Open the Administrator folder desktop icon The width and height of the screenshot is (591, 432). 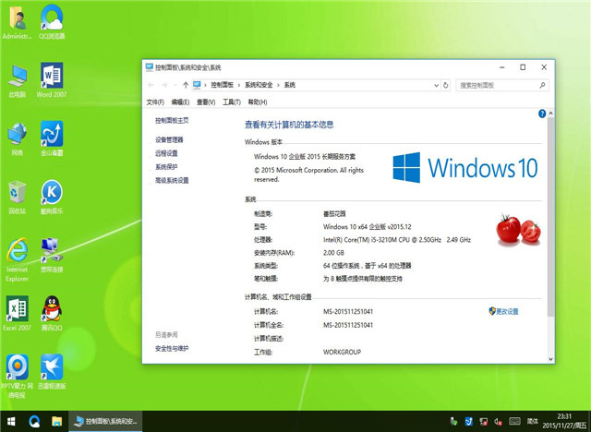[17, 21]
